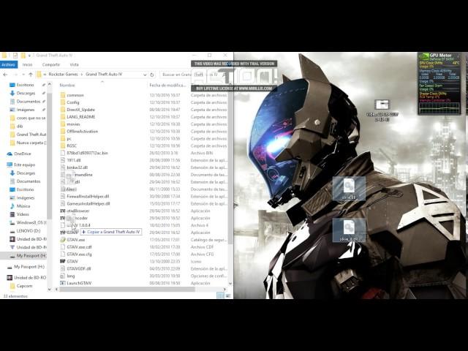Open the Compartir ribbon tab
This screenshot has width=468, height=351.
click(x=51, y=64)
